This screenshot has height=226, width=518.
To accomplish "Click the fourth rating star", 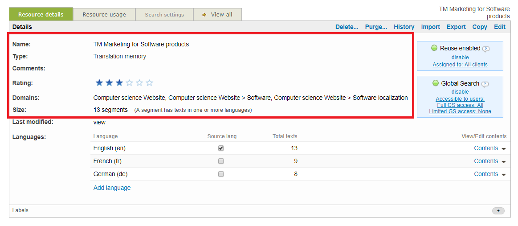I will pos(130,83).
